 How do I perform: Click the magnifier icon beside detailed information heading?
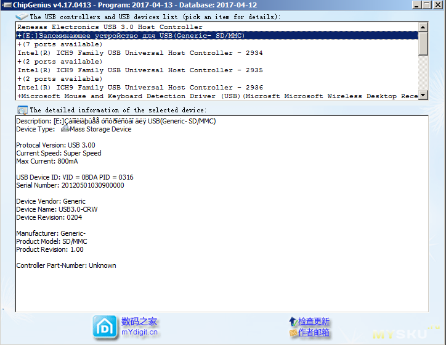point(22,110)
